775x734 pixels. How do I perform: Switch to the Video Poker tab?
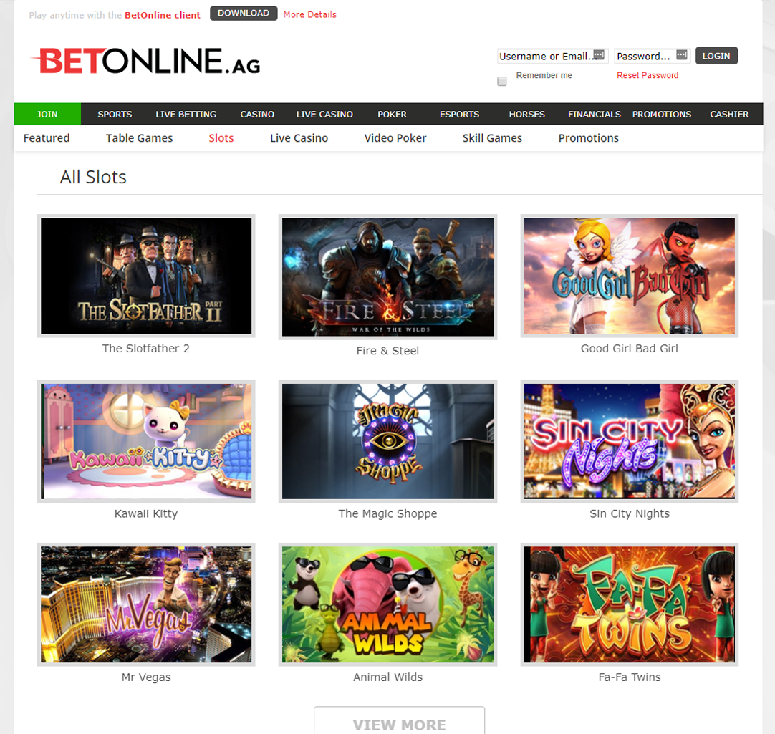[x=395, y=138]
